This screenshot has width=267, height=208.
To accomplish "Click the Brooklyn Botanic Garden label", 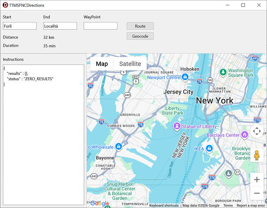I will 241,153.
